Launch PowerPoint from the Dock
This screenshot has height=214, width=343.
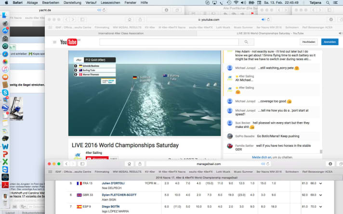point(5,154)
